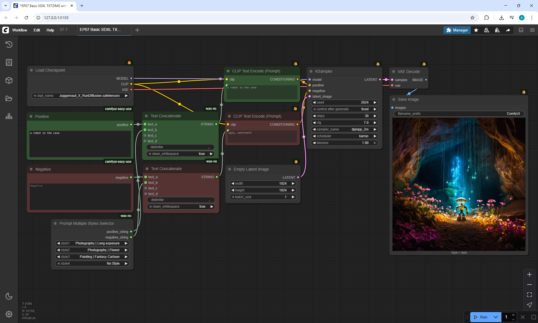Toggle dark theme moon icon
Image resolution: width=538 pixels, height=323 pixels.
pyautogui.click(x=9, y=296)
